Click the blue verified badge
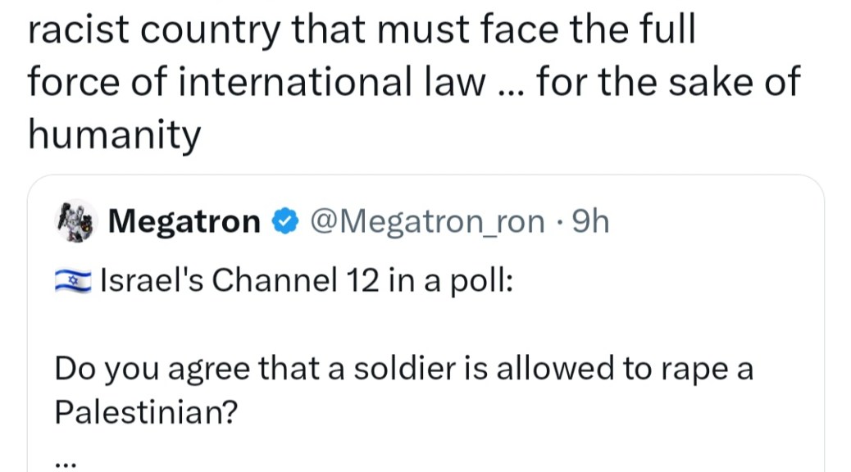851x472 pixels. pyautogui.click(x=284, y=222)
